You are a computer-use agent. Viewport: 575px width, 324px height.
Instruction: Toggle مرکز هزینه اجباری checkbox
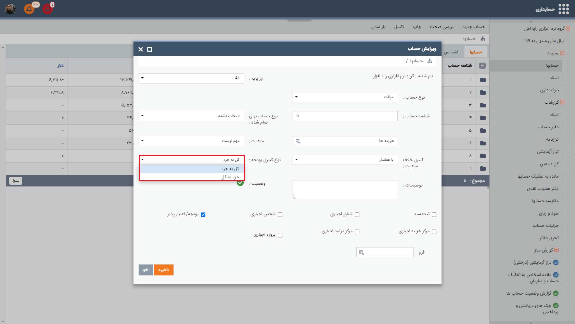434,232
